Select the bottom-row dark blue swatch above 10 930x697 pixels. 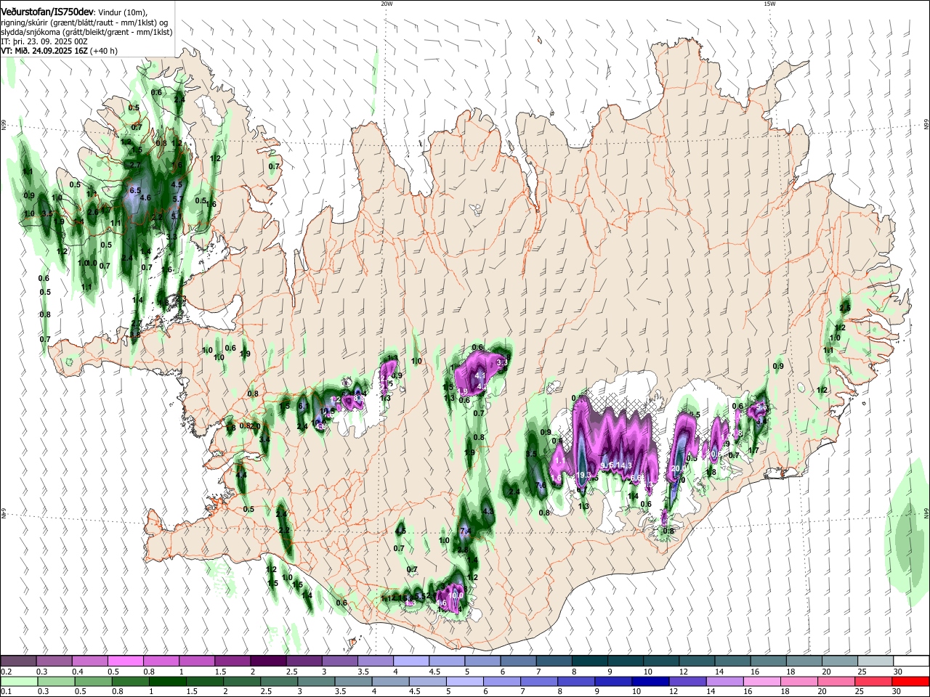click(x=650, y=681)
